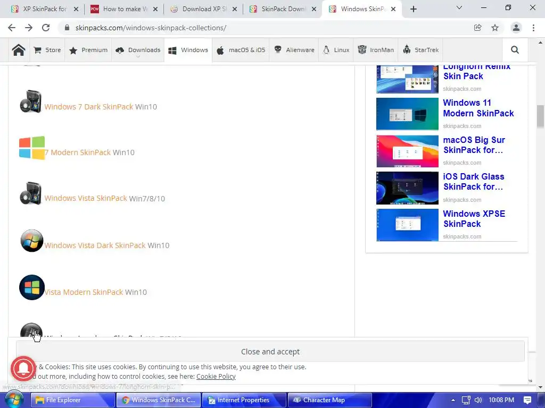The image size is (545, 408).
Task: Click the red notification bell button
Action: pyautogui.click(x=23, y=369)
